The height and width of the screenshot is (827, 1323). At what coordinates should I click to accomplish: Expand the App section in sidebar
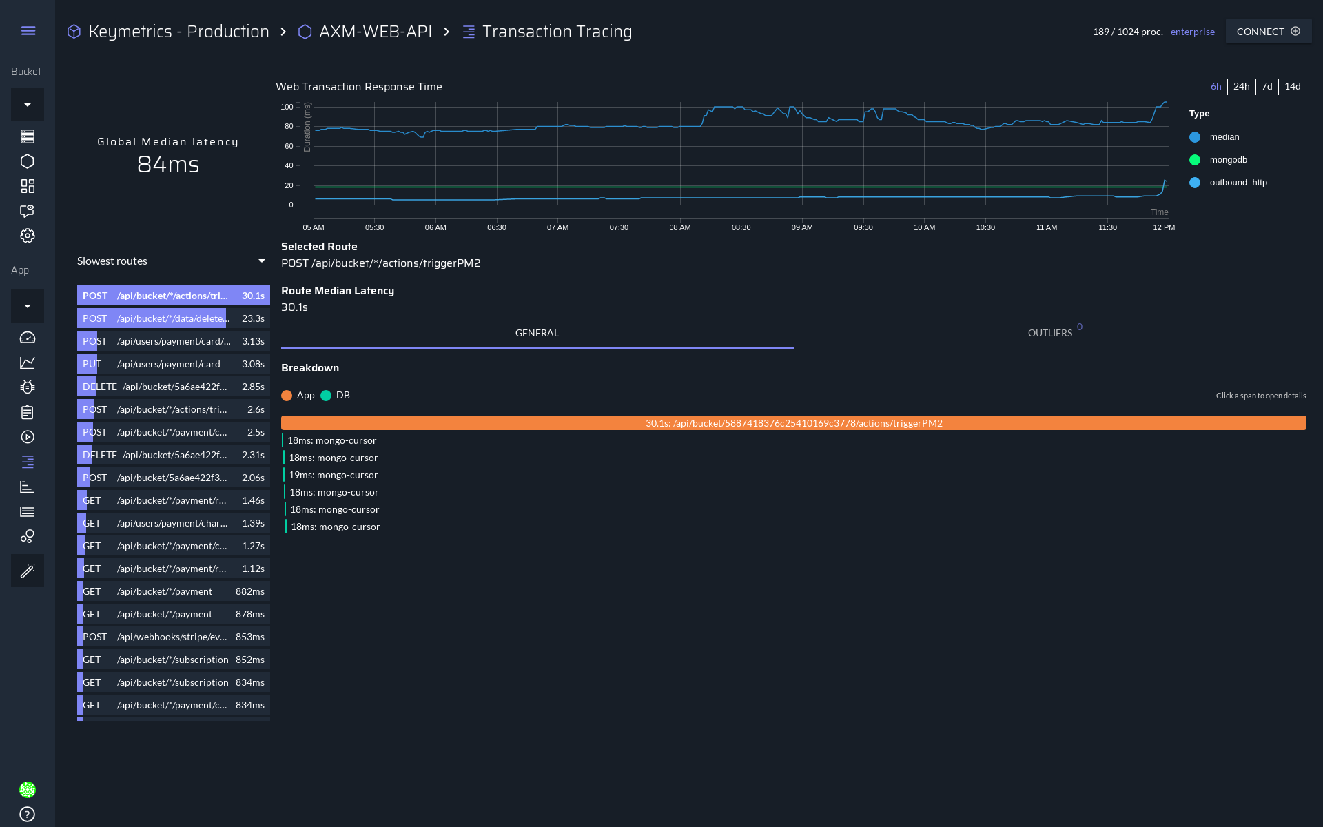[x=27, y=305]
